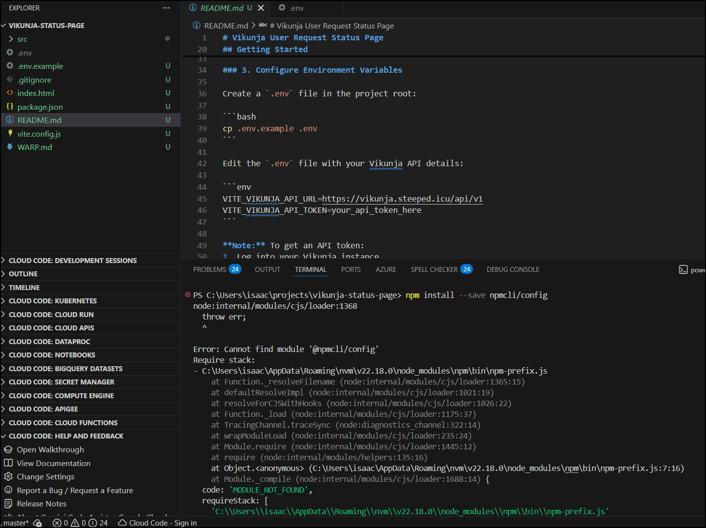
Task: Click the cloud publish icon beside master
Action: [x=37, y=523]
